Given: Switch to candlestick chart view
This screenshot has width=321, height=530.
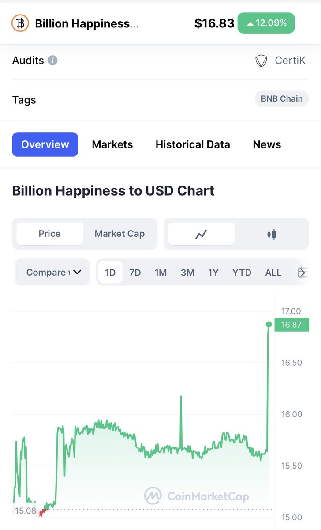Looking at the screenshot, I should [272, 234].
